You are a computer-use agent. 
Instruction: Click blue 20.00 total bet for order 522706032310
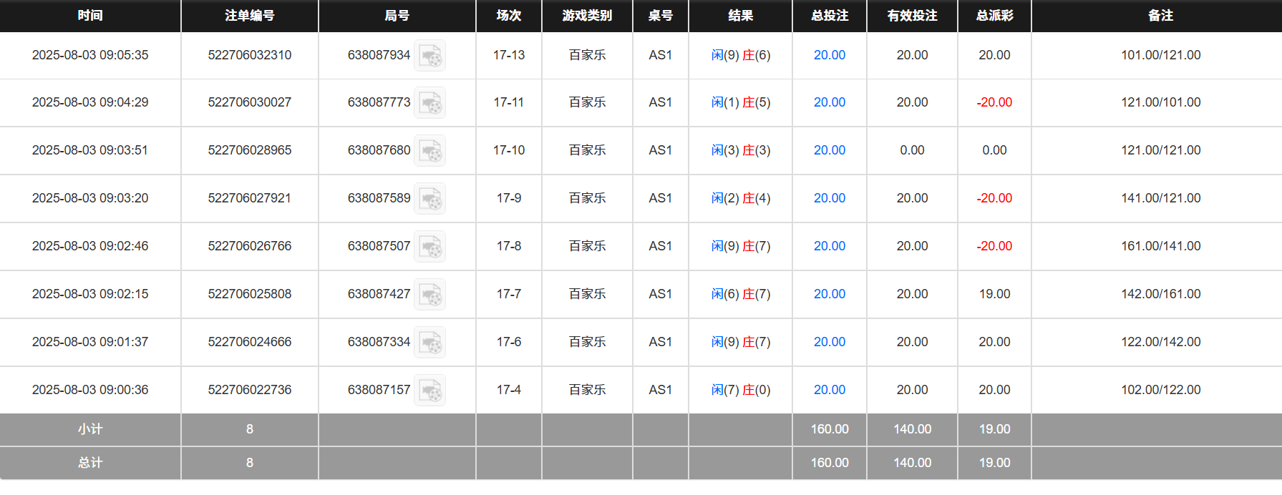coord(829,55)
